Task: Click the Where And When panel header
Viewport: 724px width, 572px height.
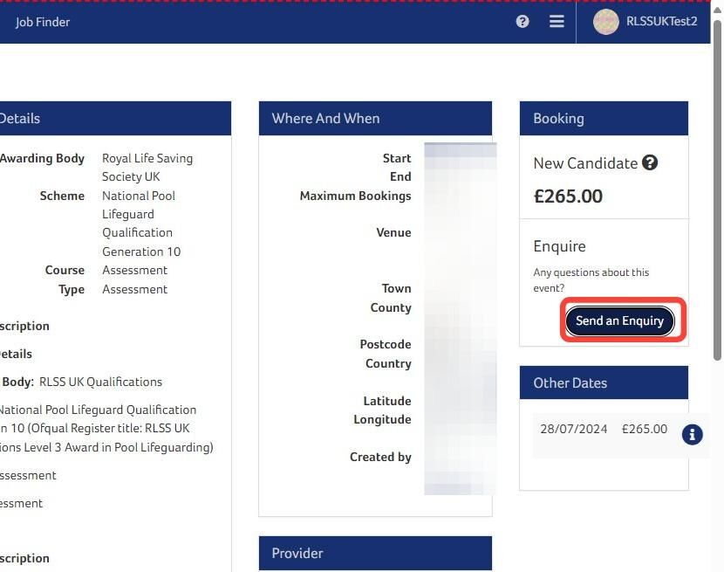Action: point(375,119)
